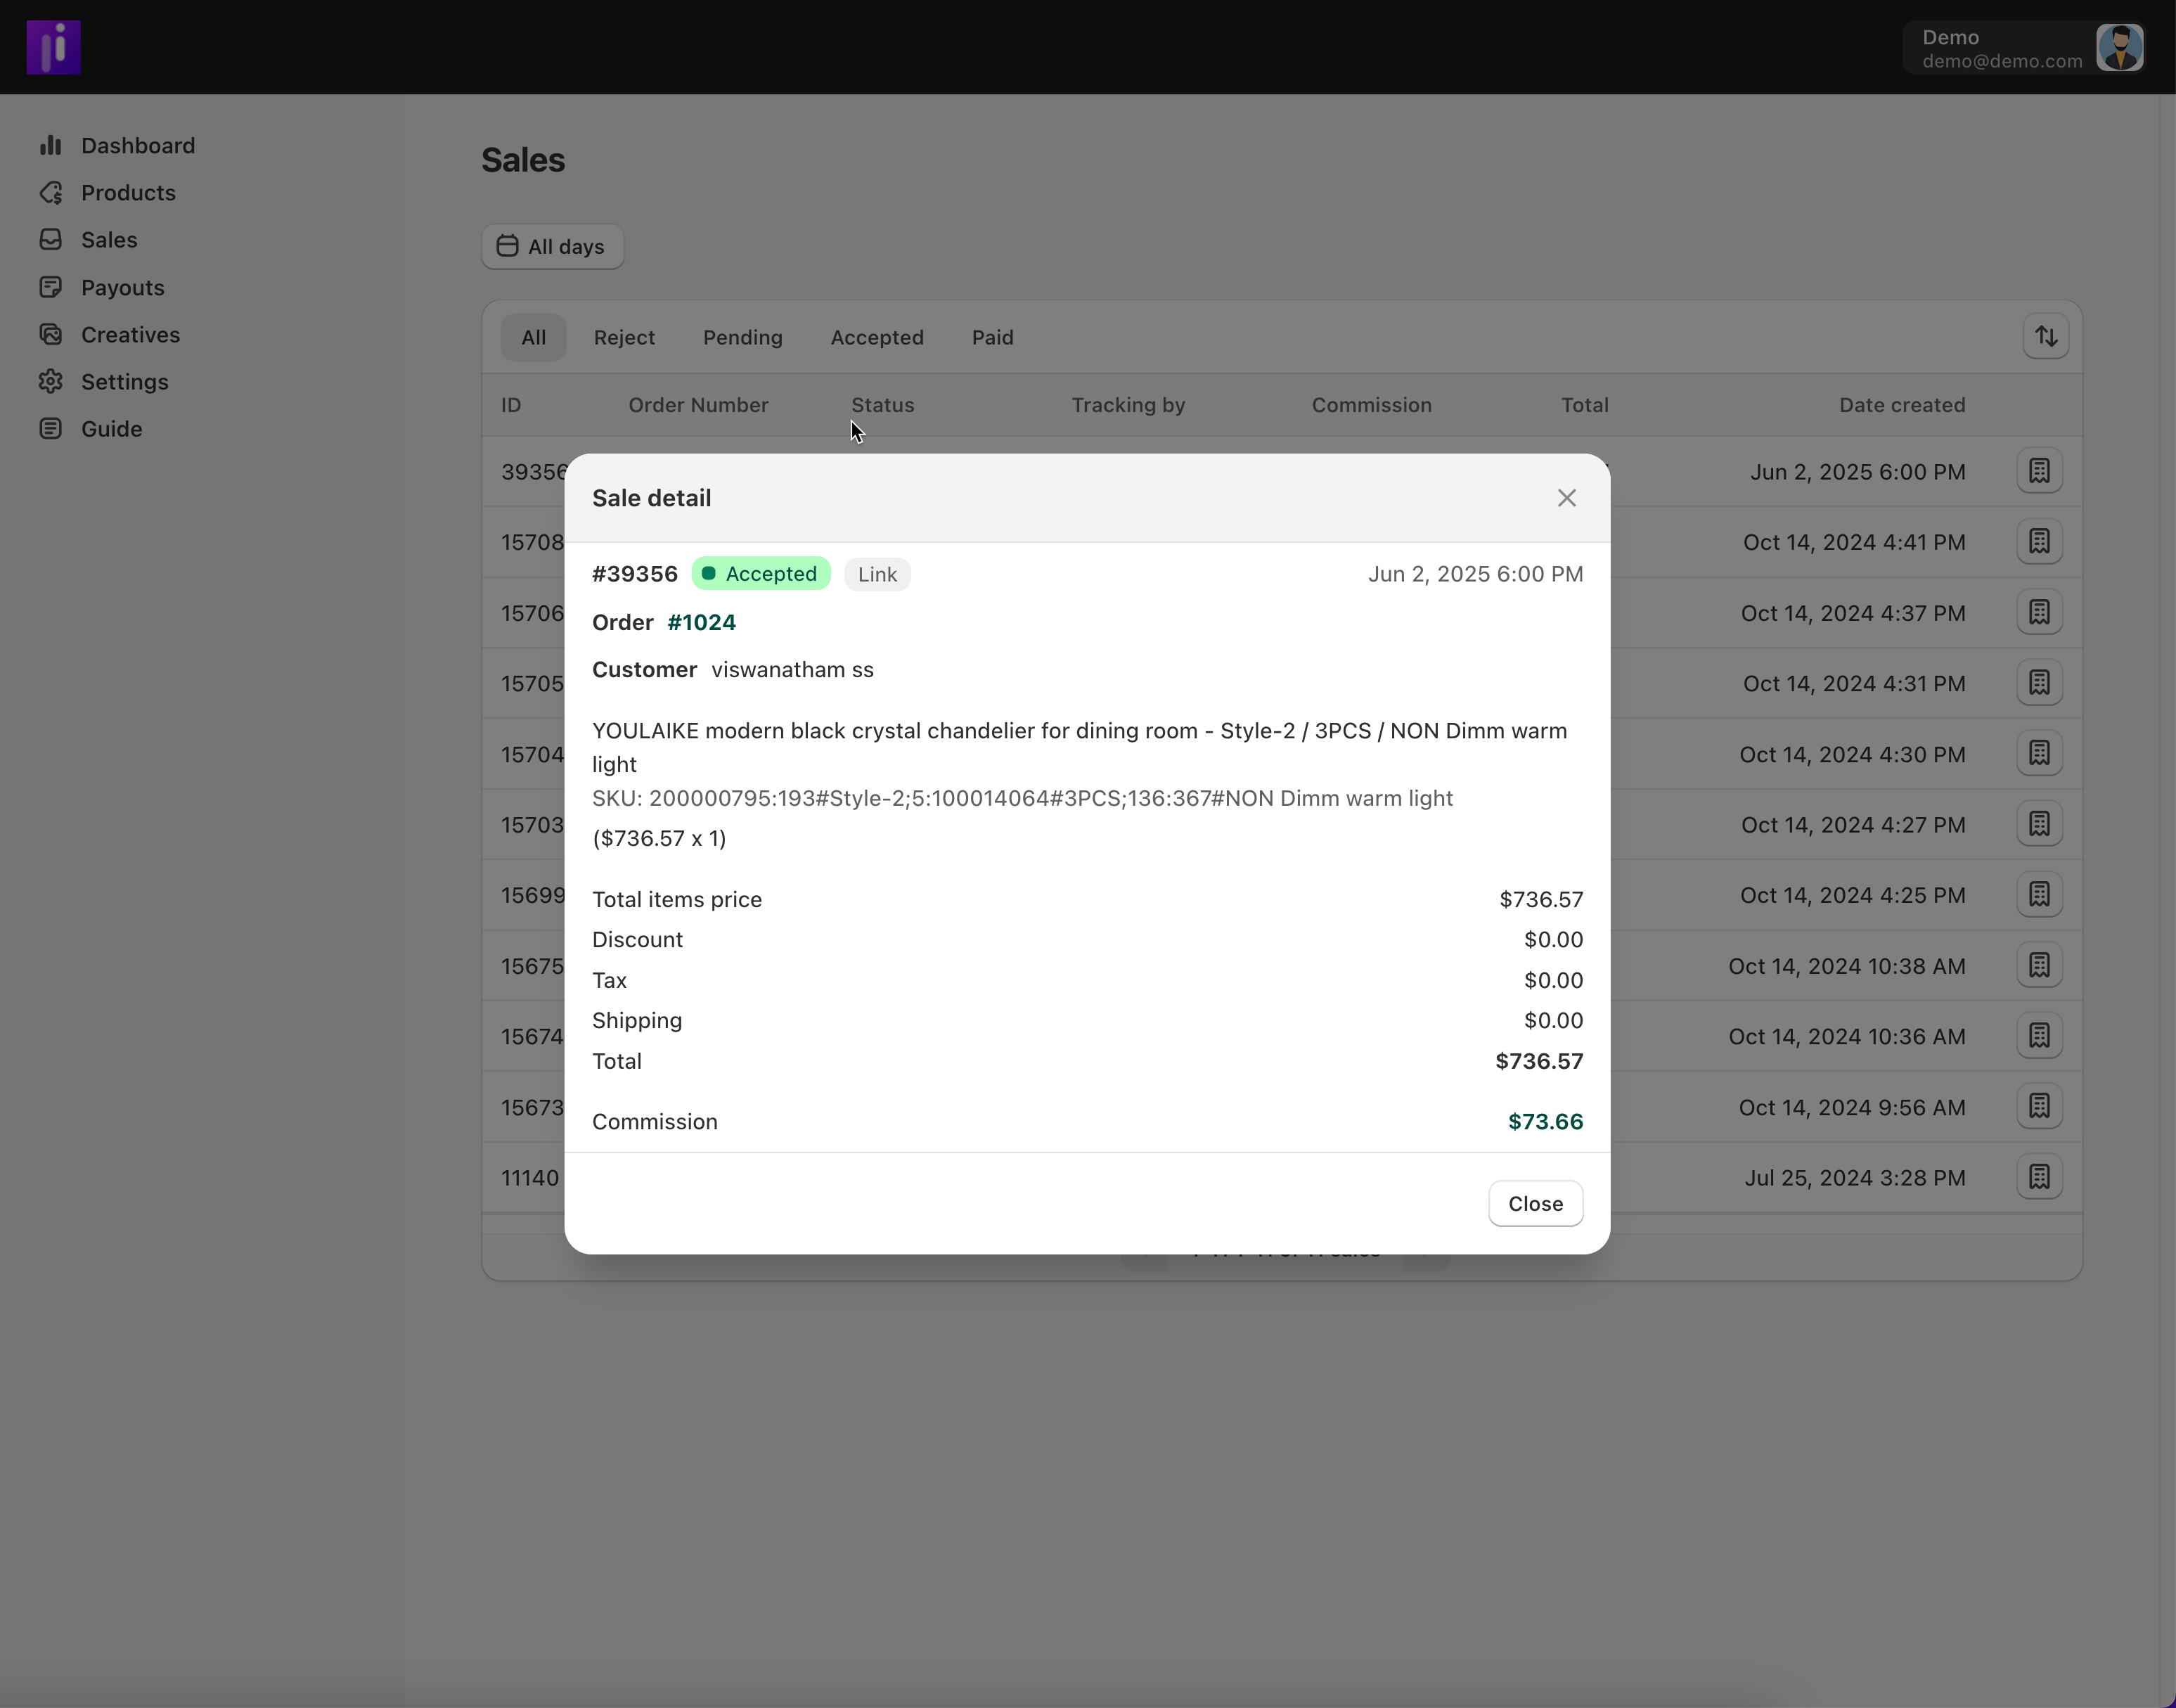Open Products from the sidebar

(x=127, y=193)
